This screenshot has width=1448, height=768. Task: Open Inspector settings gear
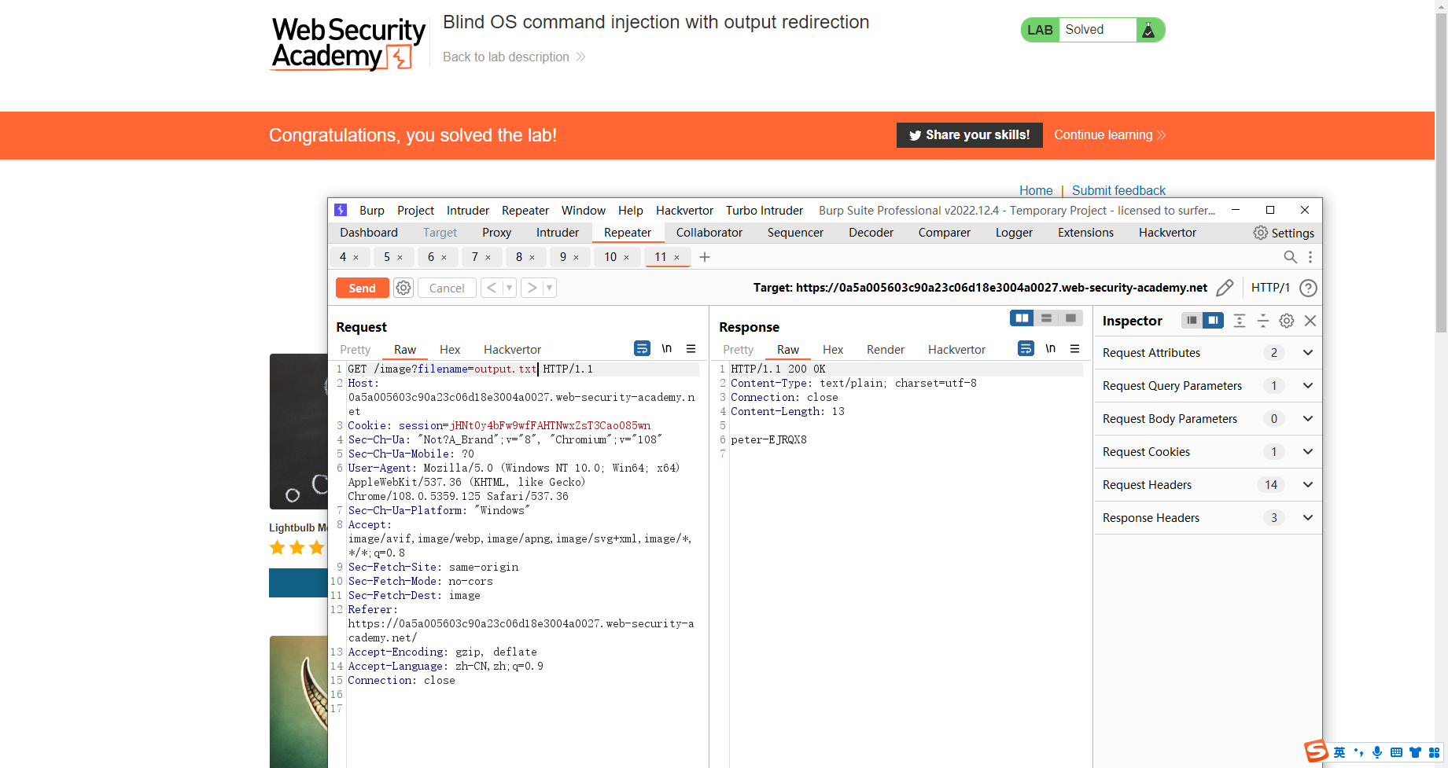tap(1287, 320)
